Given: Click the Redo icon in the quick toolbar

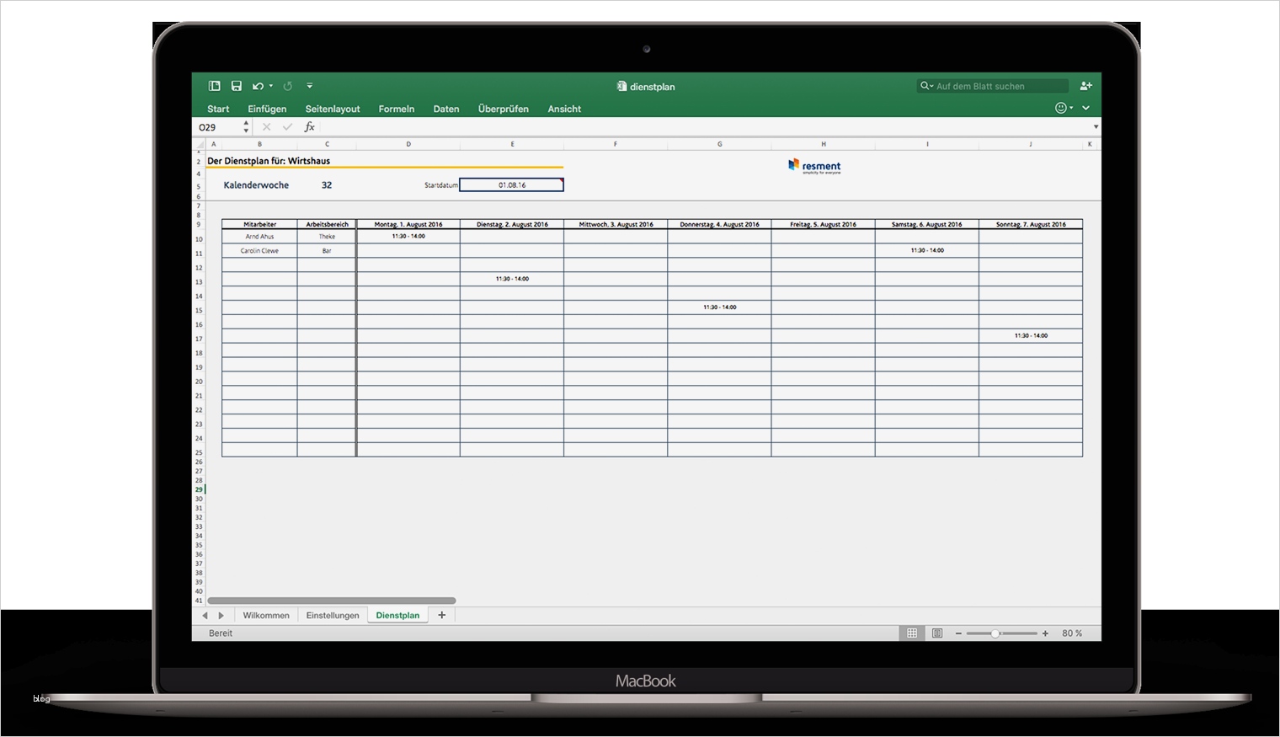Looking at the screenshot, I should pos(287,86).
